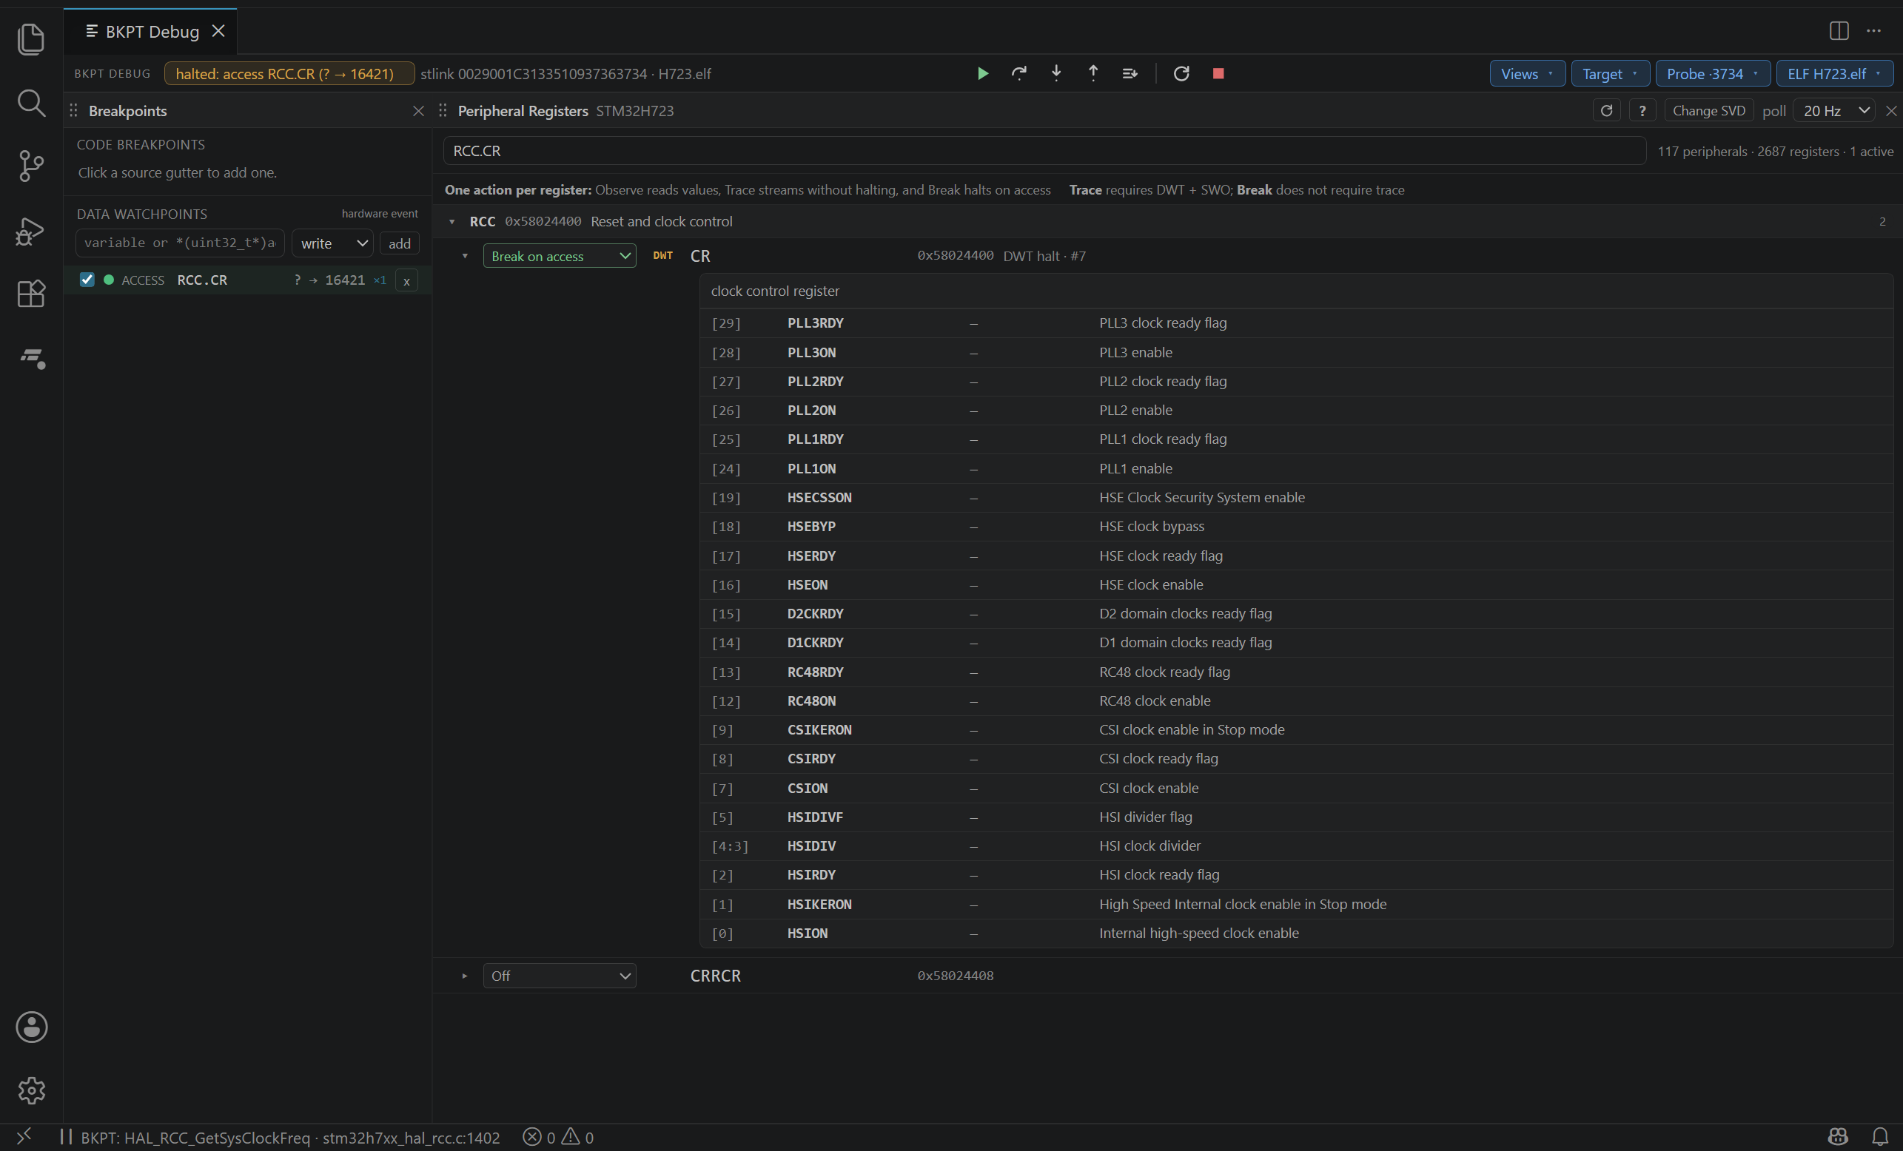Click errors and warnings count in status bar
Image resolution: width=1903 pixels, height=1151 pixels.
coord(558,1137)
